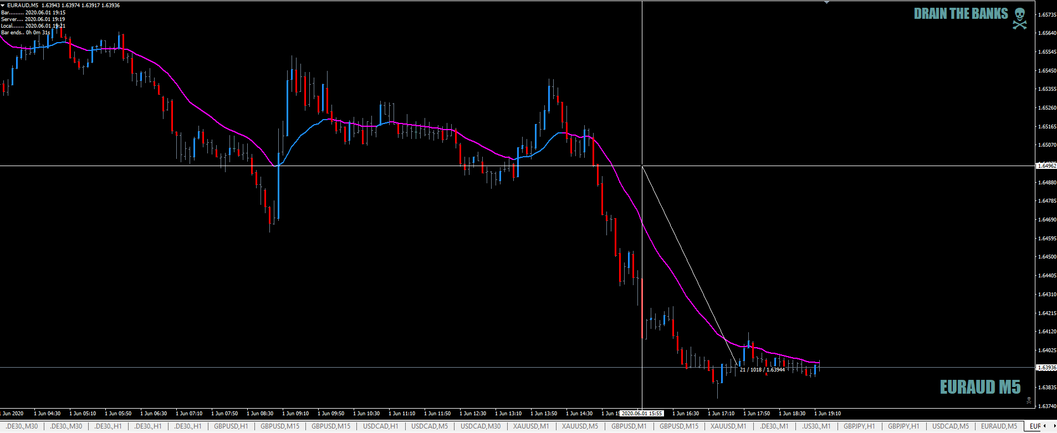
Task: Switch to the GBPUSD,H1 chart tab
Action: tap(231, 426)
